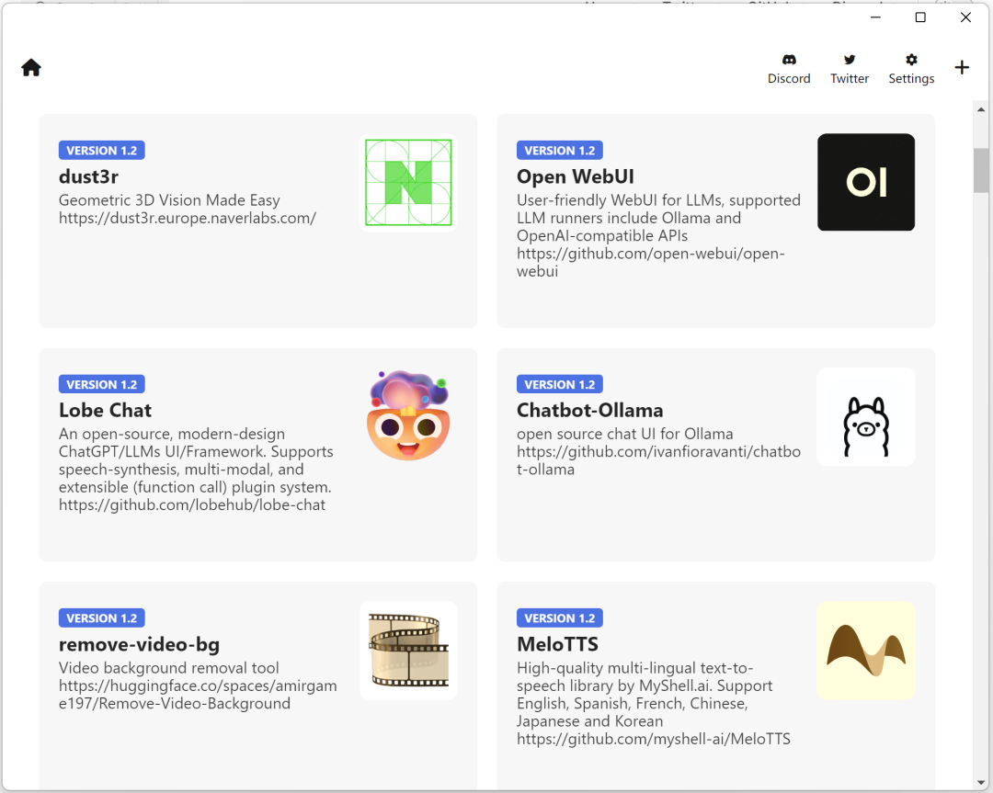Click Version 1.2 badge on MeloTTS card
Screen dimensions: 993x793
[559, 618]
